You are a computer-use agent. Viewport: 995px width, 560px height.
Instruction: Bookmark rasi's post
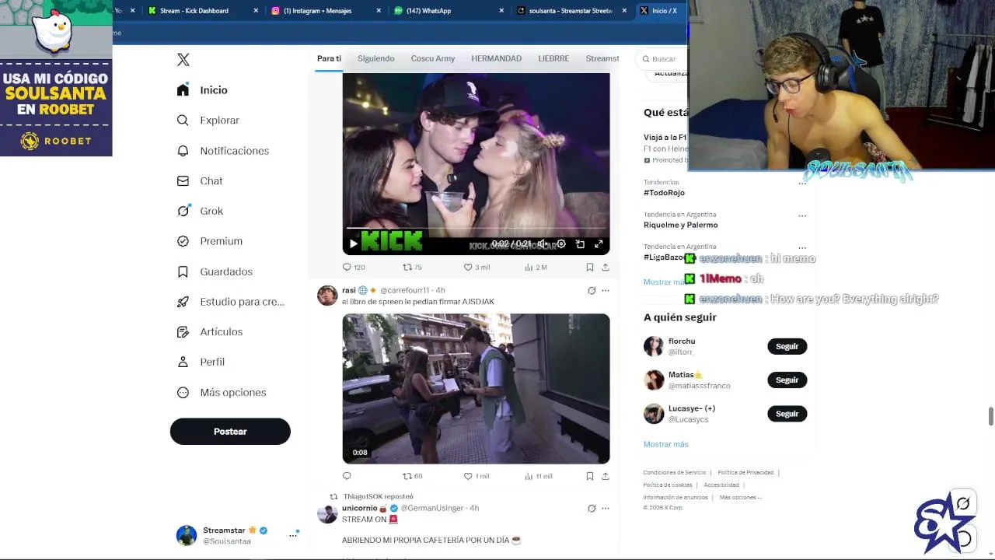coord(590,476)
